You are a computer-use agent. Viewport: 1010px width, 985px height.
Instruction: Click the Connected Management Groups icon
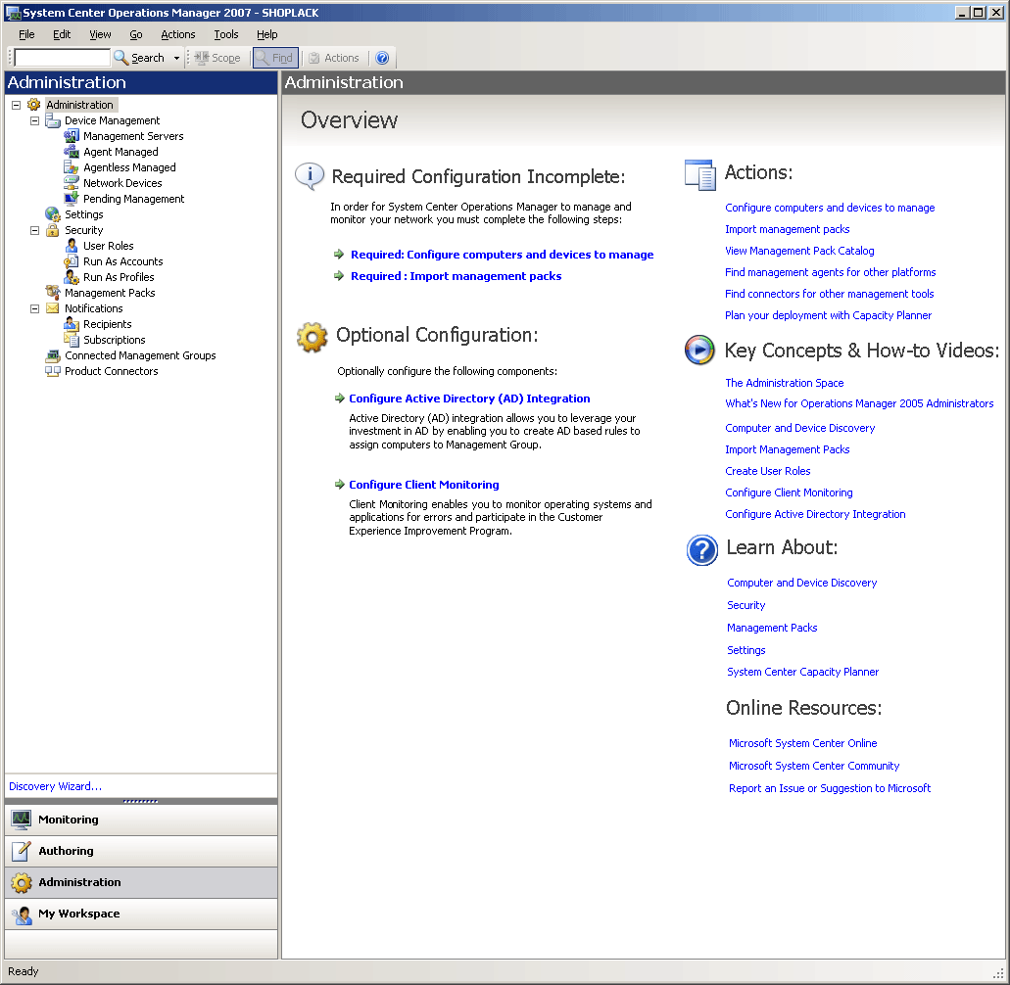click(x=52, y=355)
